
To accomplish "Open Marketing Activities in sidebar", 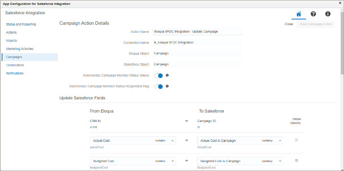I will tap(20, 49).
